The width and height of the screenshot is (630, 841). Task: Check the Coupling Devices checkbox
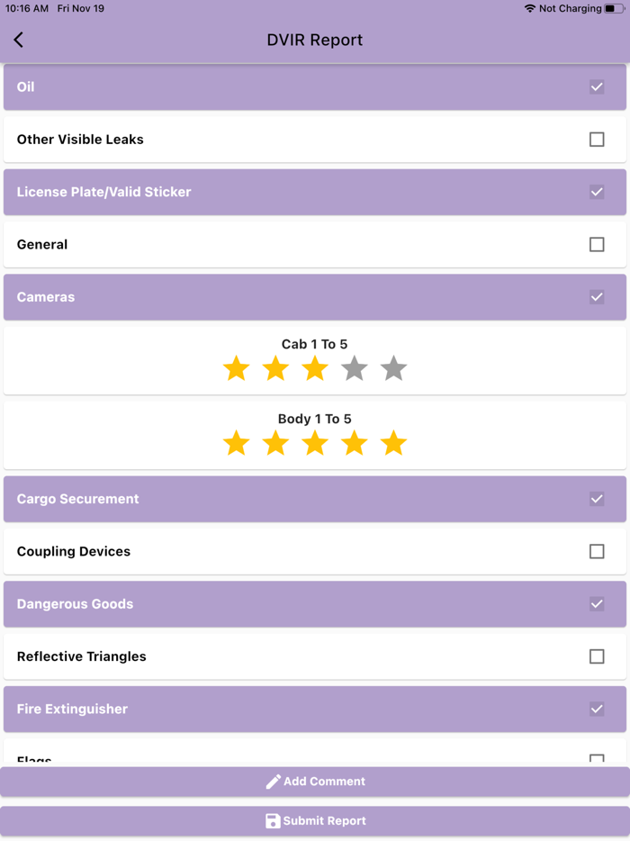[x=597, y=552]
